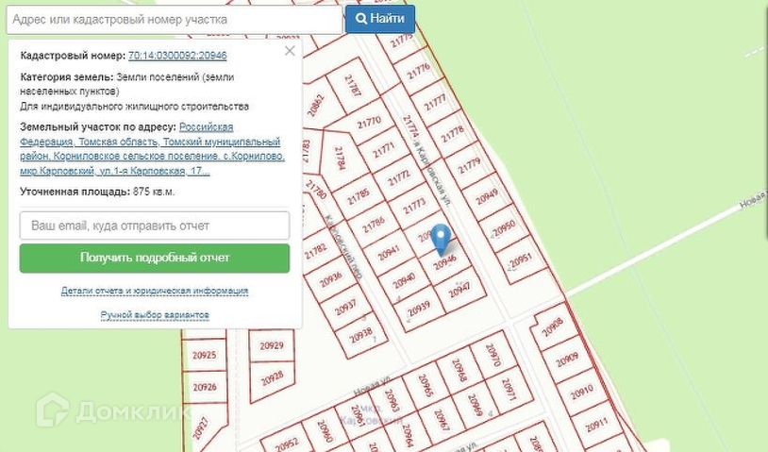
Task: Select parcel 20950 on the map
Action: pyautogui.click(x=504, y=228)
